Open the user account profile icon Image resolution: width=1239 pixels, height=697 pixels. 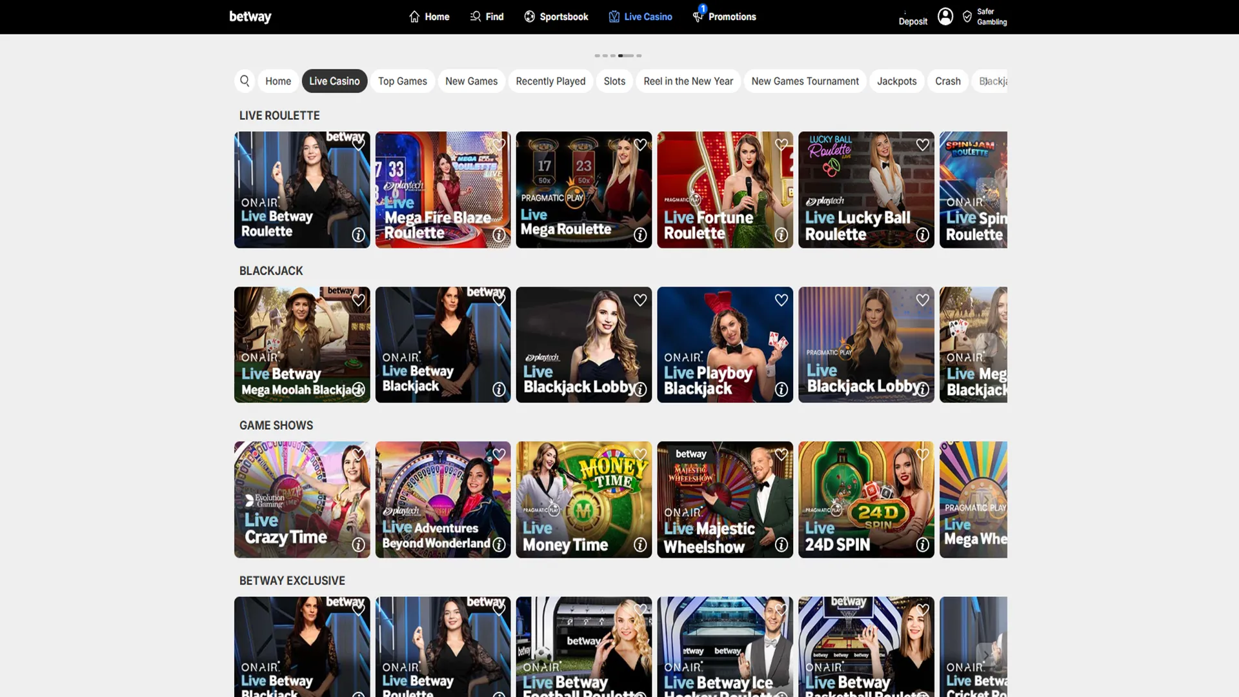[945, 17]
